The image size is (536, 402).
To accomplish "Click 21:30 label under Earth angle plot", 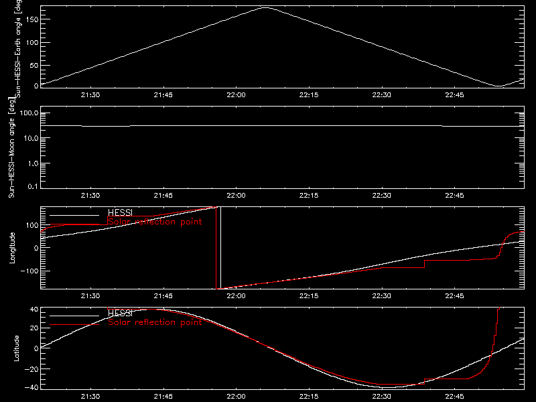I will 90,95.
